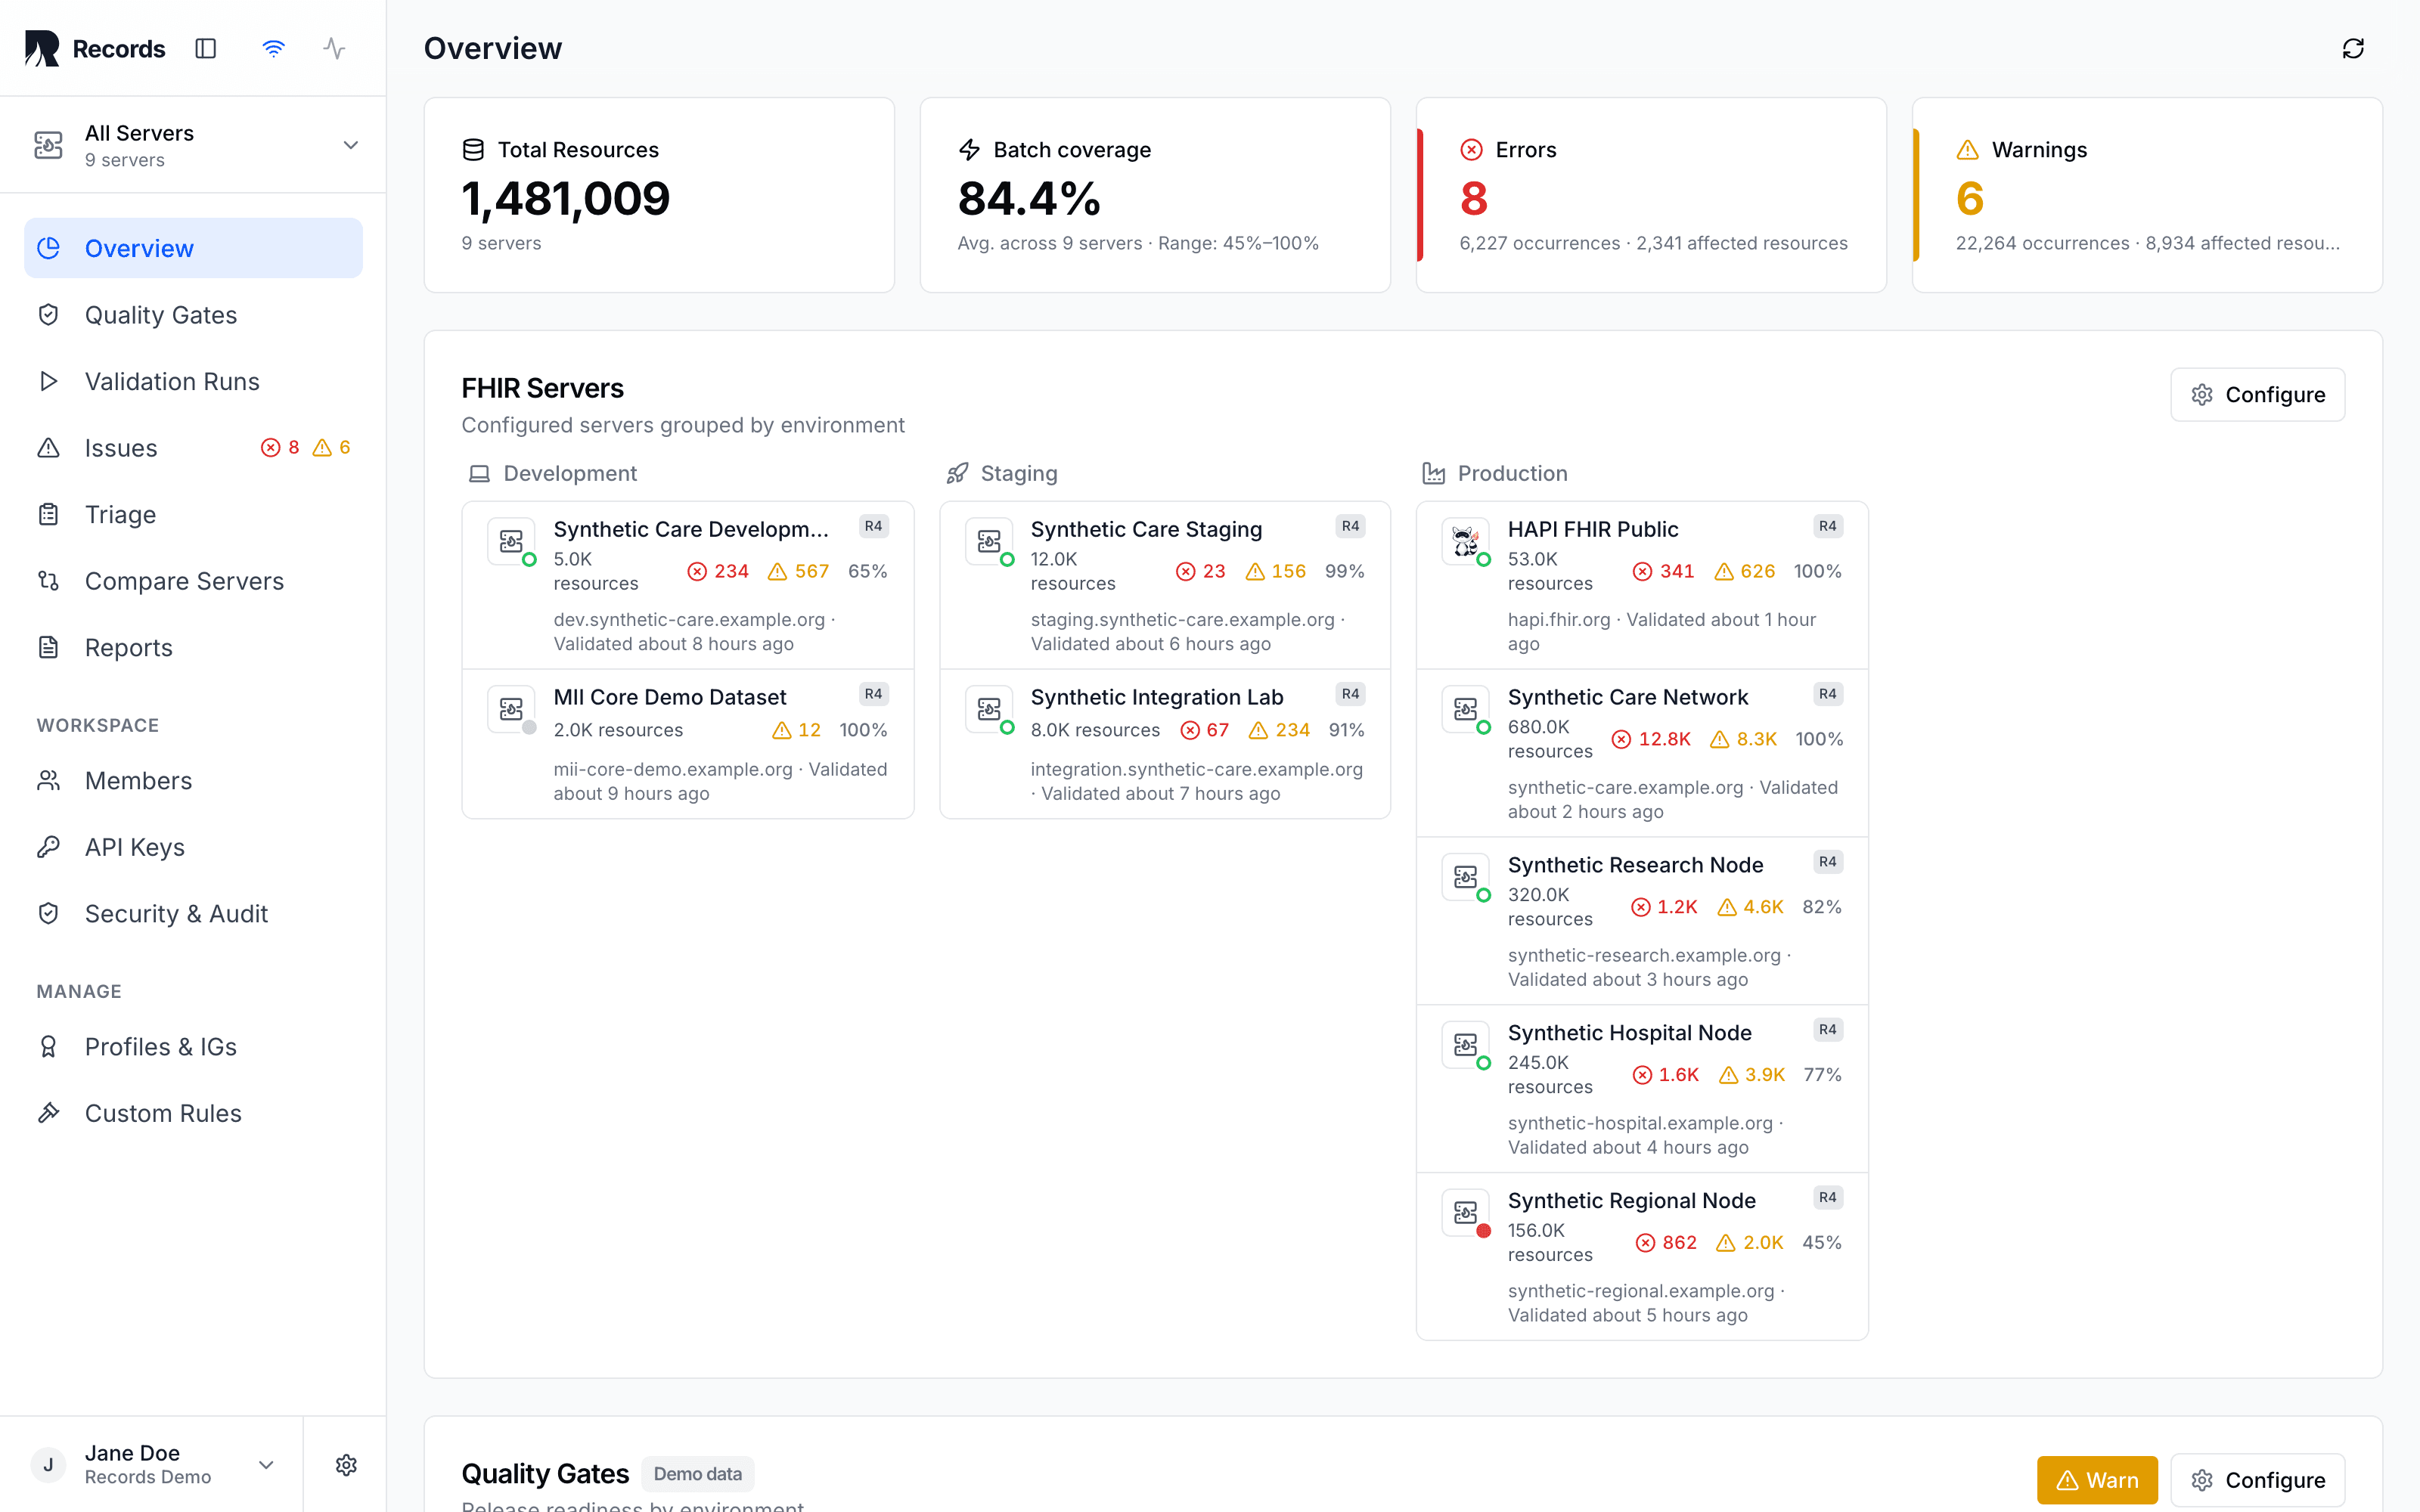The width and height of the screenshot is (2420, 1512).
Task: Click the Development environment laptop icon
Action: [x=480, y=473]
